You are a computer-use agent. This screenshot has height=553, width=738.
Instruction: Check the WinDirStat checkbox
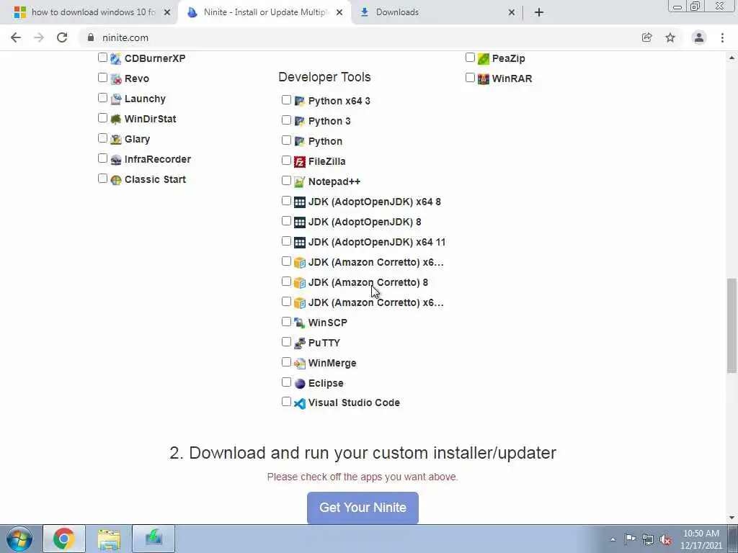pos(102,118)
